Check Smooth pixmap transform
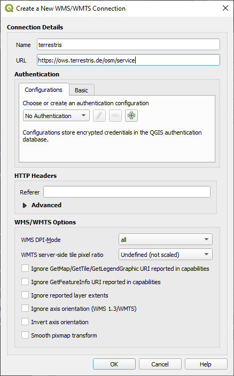Screen dimensions: 234x376 [25, 335]
